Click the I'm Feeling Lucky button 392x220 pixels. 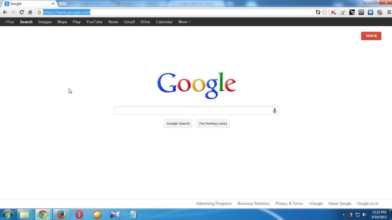(213, 123)
